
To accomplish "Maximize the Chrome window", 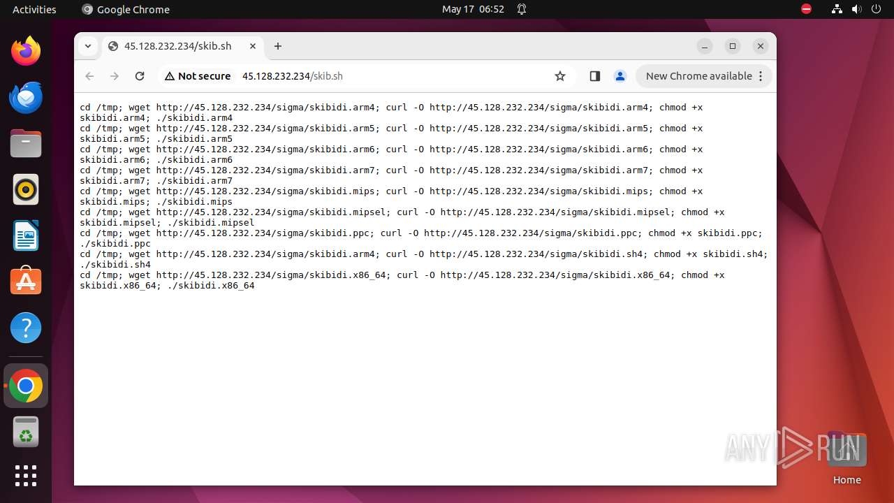I will (x=733, y=46).
